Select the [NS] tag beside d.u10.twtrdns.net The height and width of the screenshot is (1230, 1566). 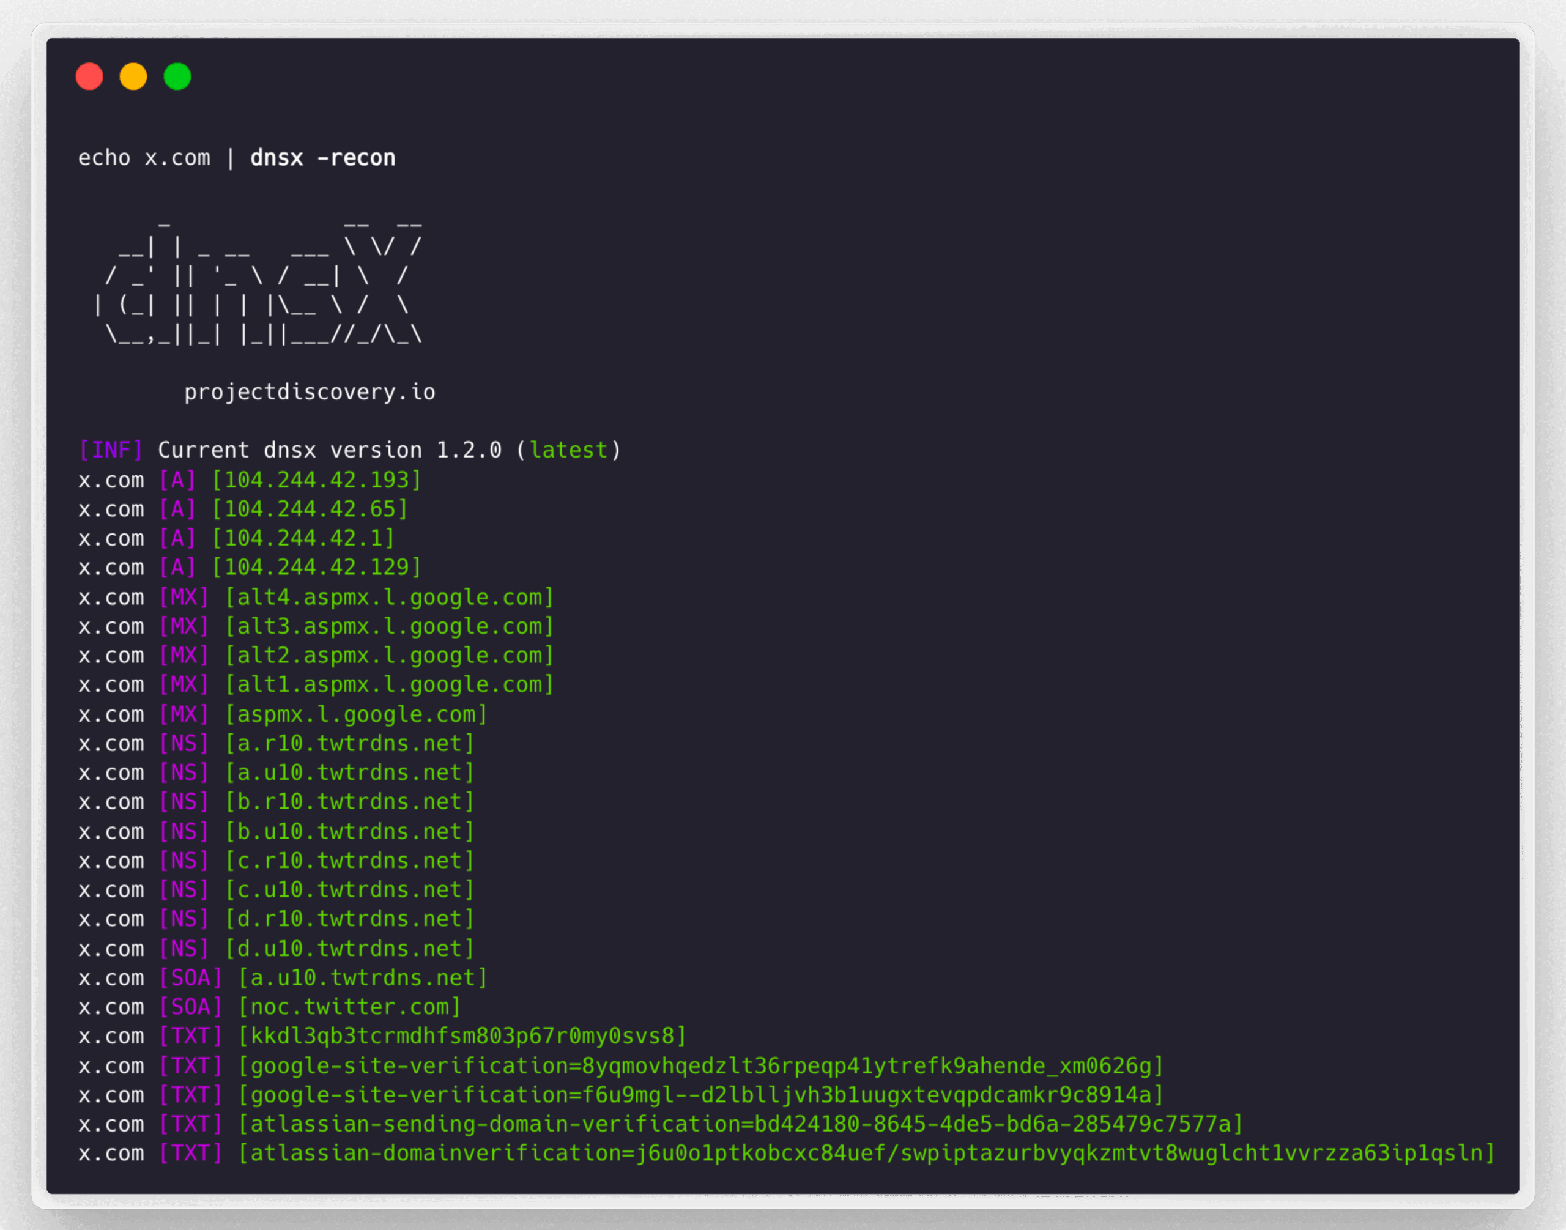tap(185, 949)
